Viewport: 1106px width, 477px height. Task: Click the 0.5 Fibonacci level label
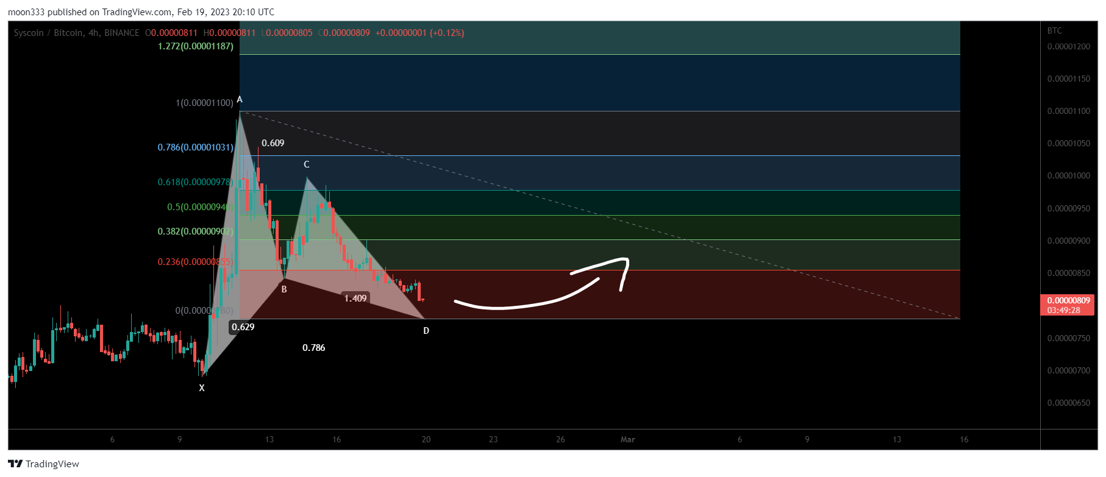pyautogui.click(x=200, y=207)
